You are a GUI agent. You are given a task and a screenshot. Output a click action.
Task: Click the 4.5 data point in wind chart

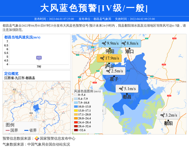coord(39,58)
